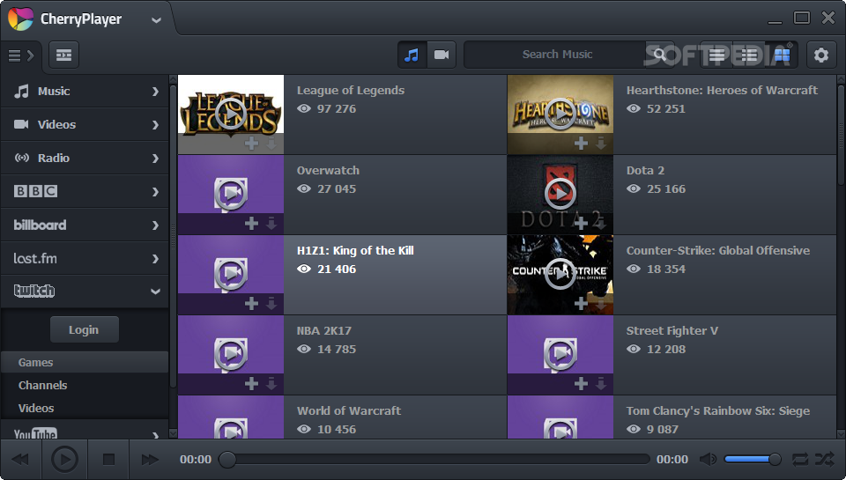Mute audio with the speaker icon
The width and height of the screenshot is (846, 480).
pos(708,460)
